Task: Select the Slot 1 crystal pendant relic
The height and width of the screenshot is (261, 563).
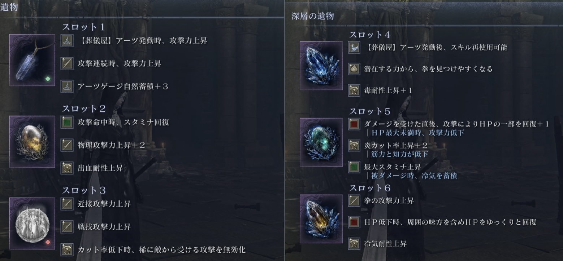Action: pos(32,60)
